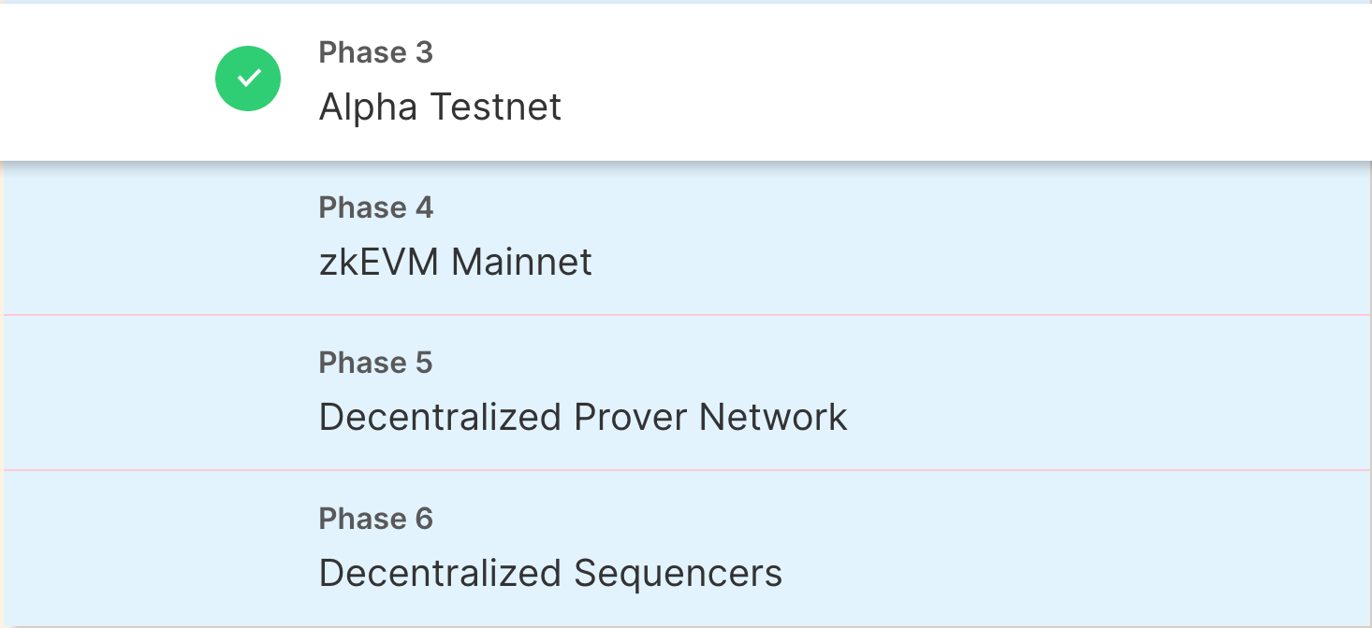
Task: Click the word Sequencers in Phase 6
Action: 678,573
